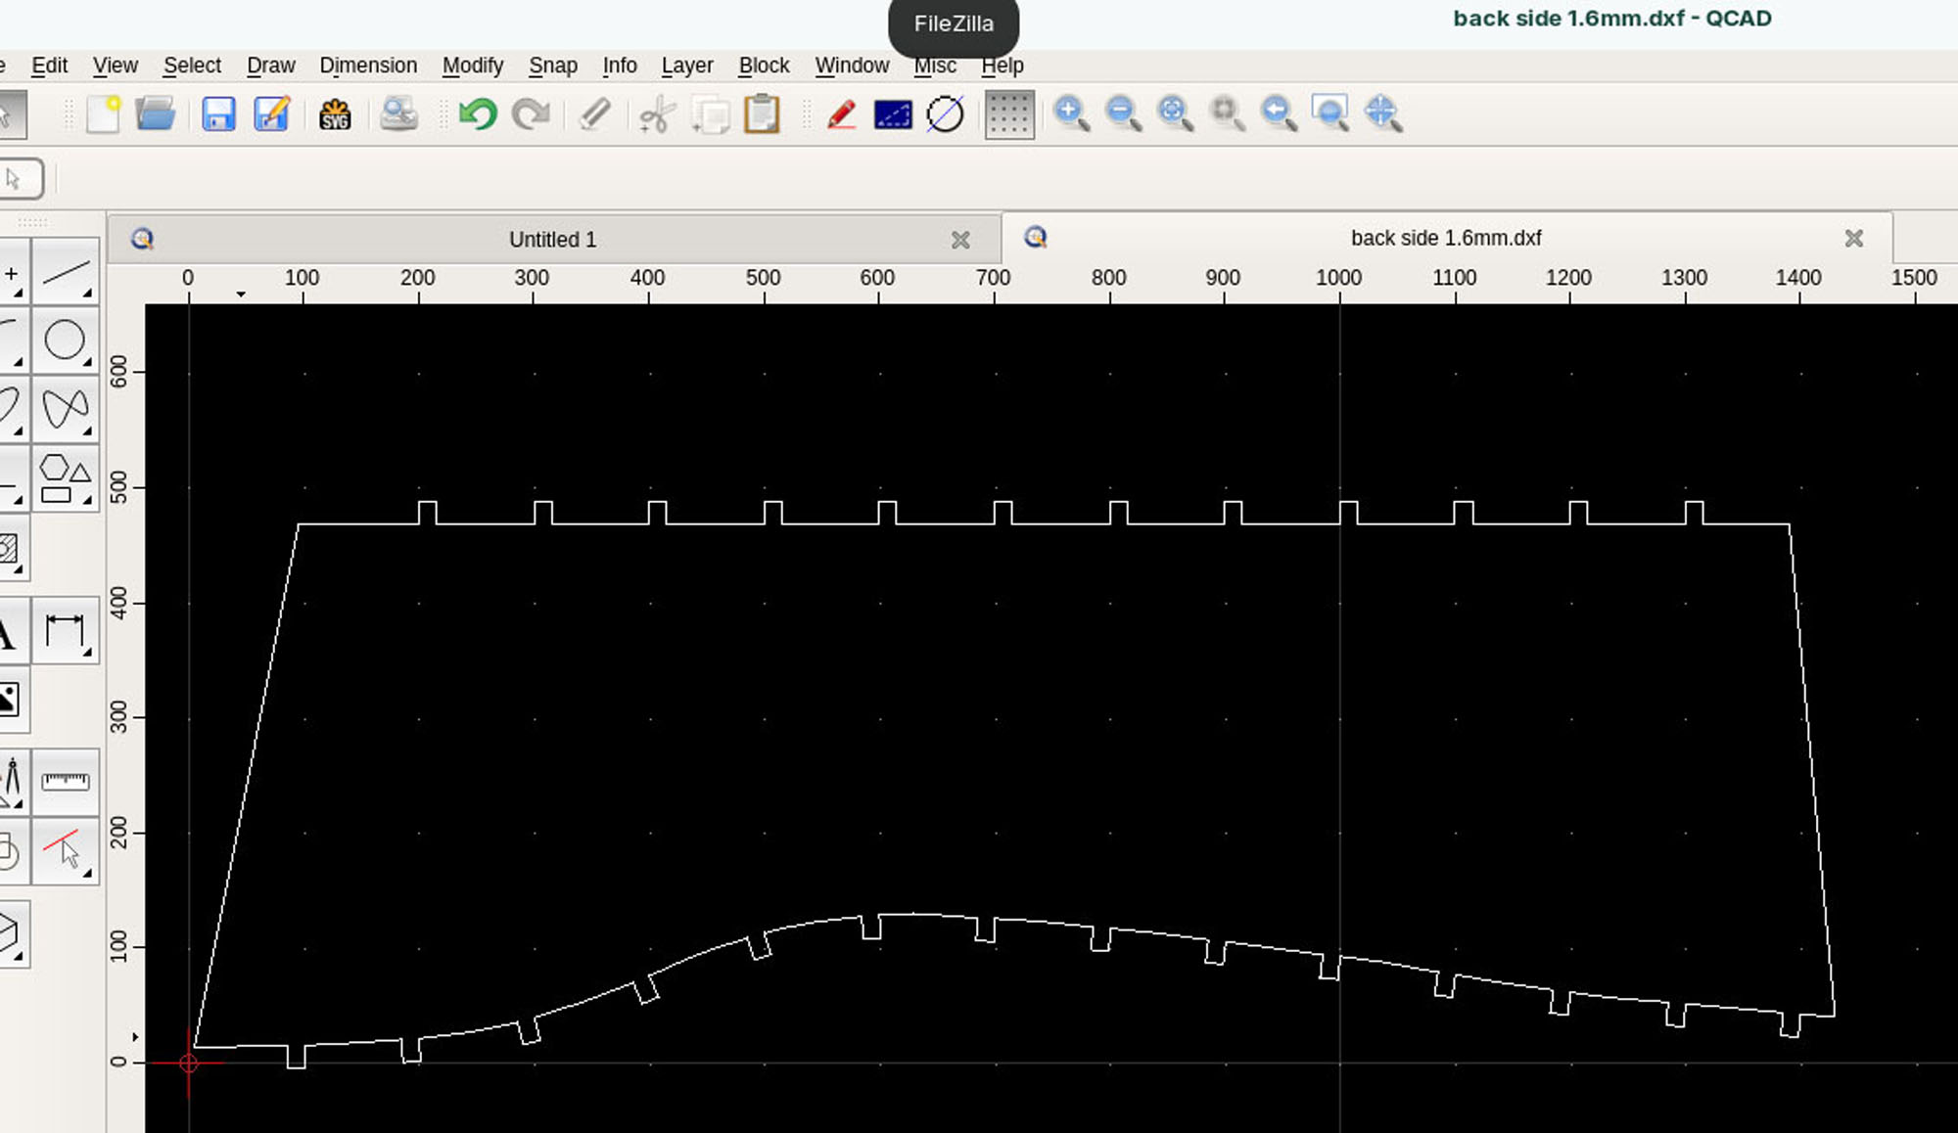1958x1133 pixels.
Task: Open the Snap menu
Action: [552, 66]
